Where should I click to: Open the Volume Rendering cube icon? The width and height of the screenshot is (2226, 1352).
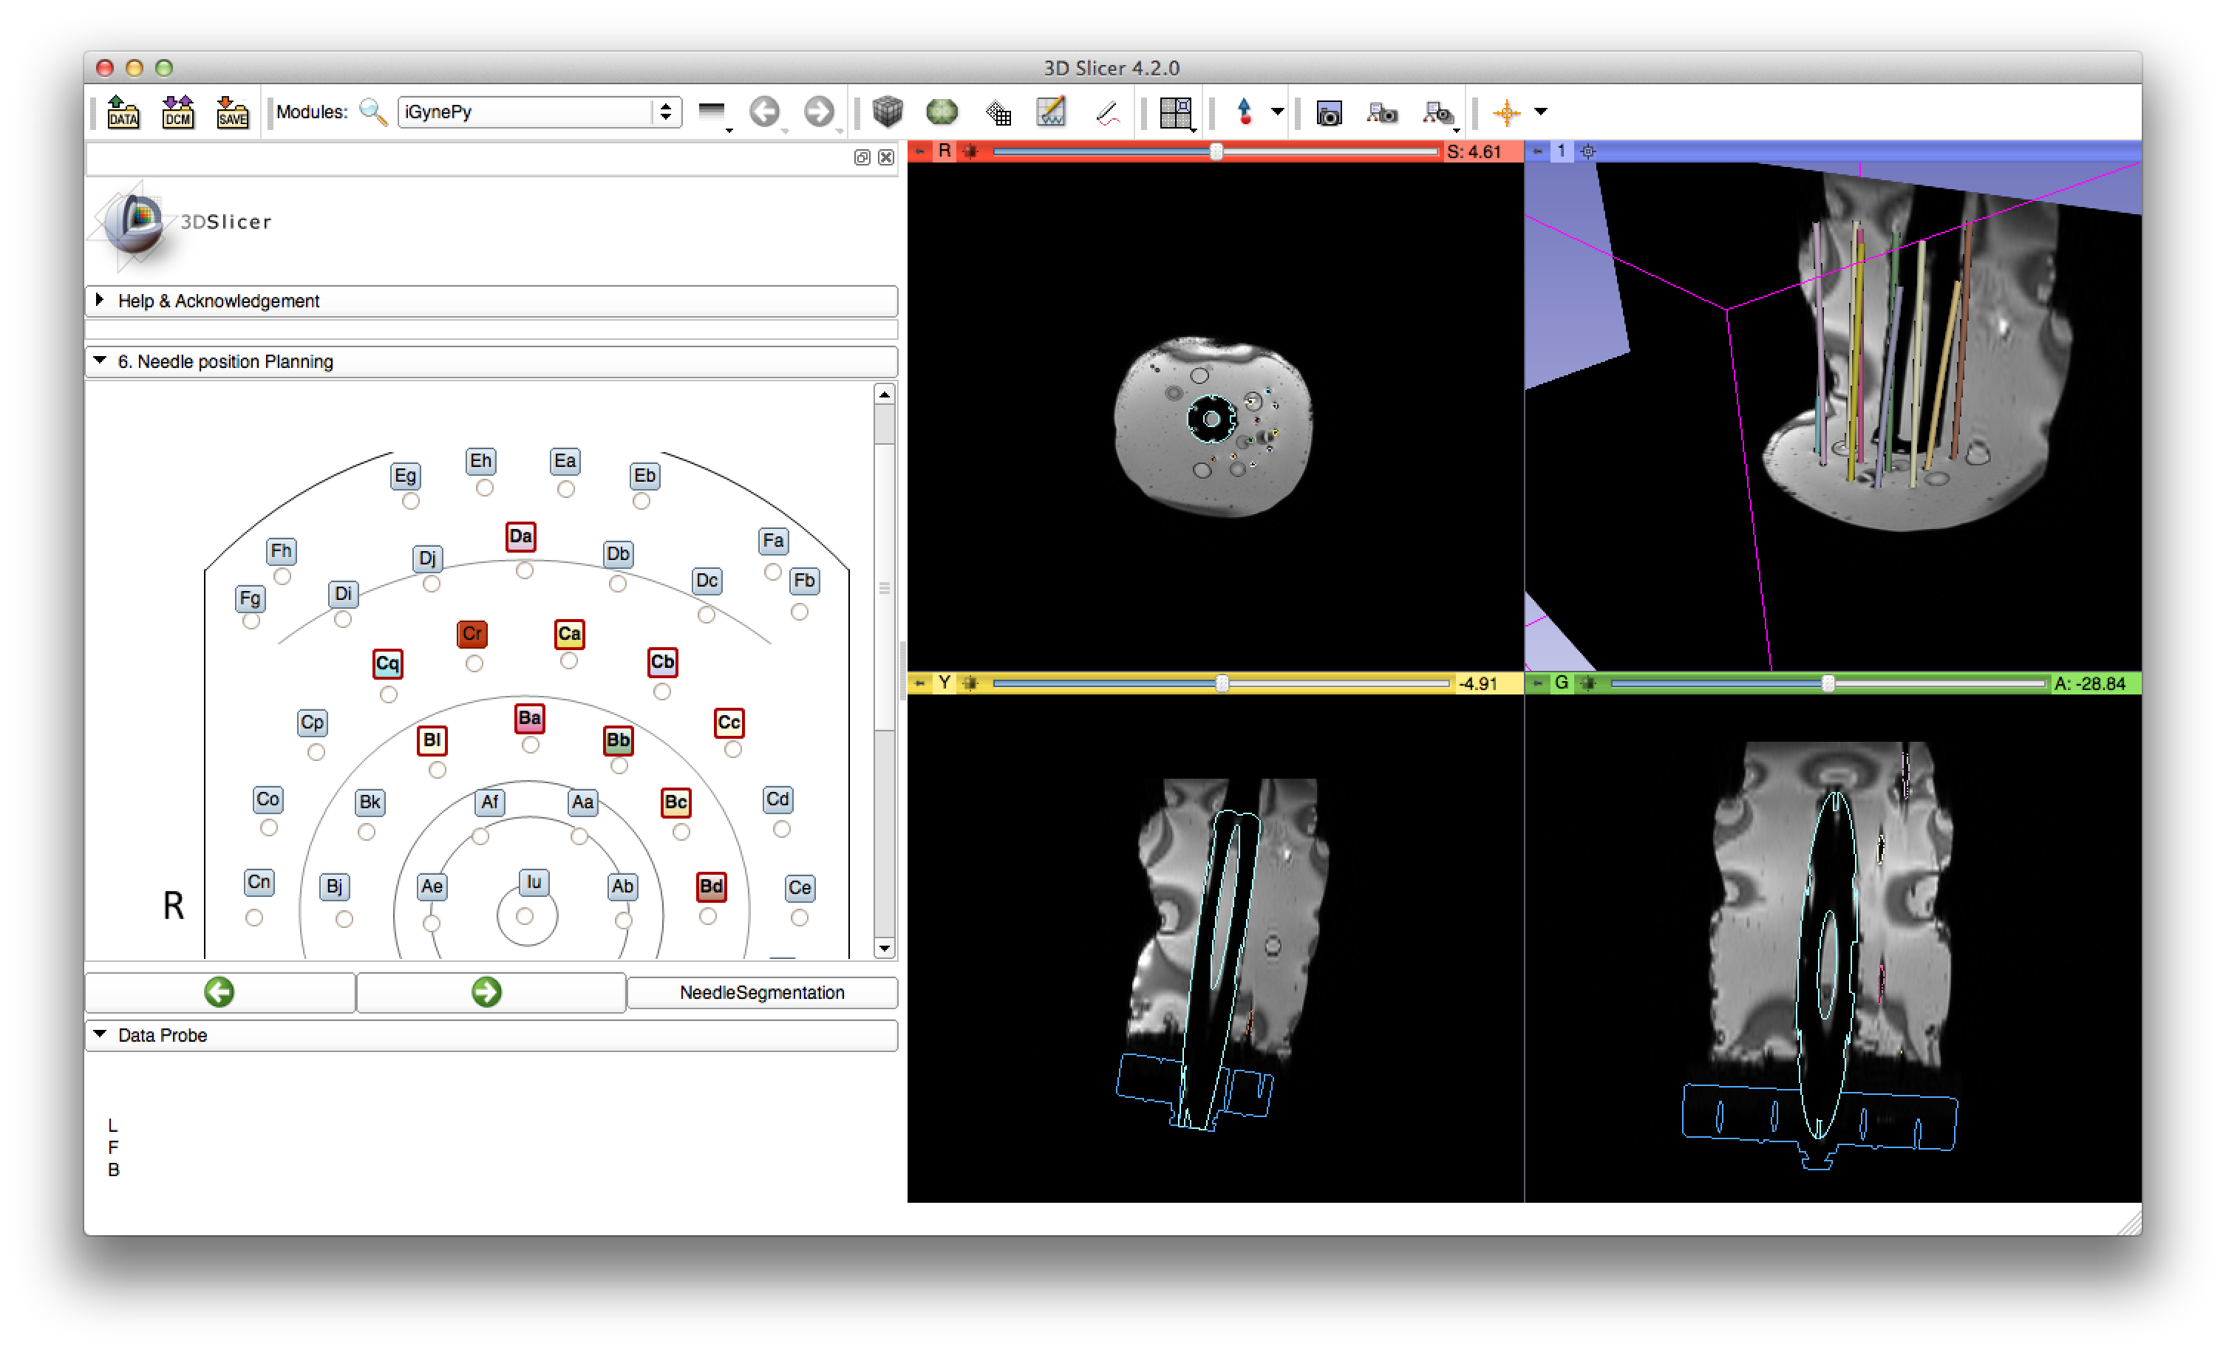click(887, 112)
